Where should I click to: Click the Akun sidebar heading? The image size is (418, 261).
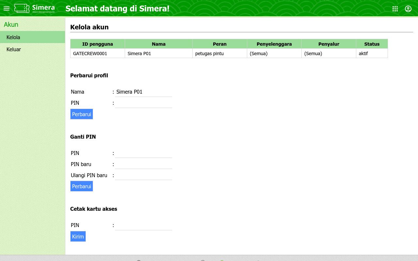click(x=11, y=24)
